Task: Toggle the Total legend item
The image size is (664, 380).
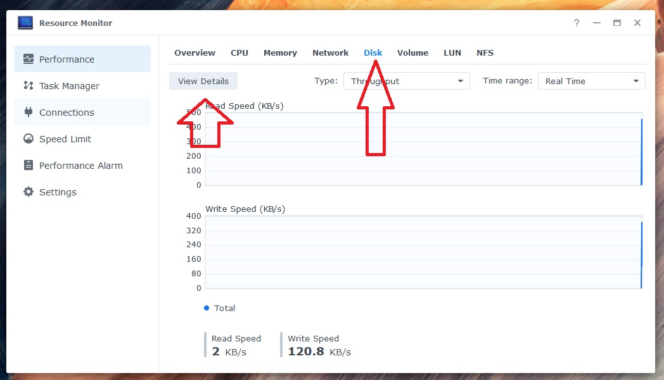Action: [x=220, y=308]
